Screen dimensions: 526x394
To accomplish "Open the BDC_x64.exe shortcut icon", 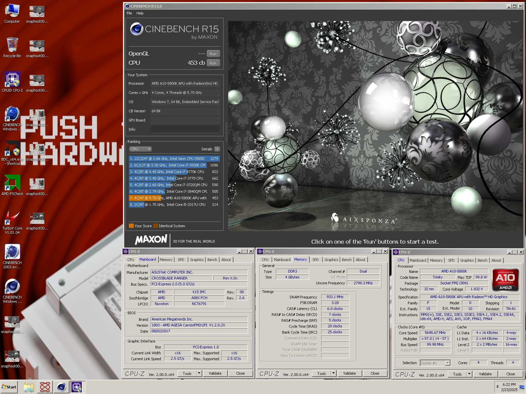I will [x=12, y=153].
